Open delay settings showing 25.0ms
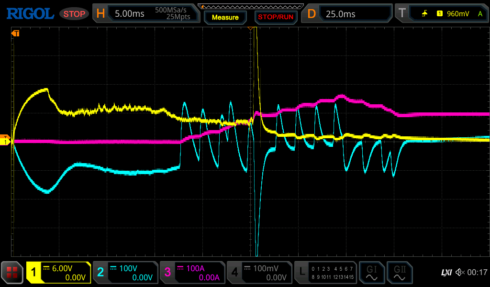Image resolution: width=490 pixels, height=287 pixels. coord(346,14)
